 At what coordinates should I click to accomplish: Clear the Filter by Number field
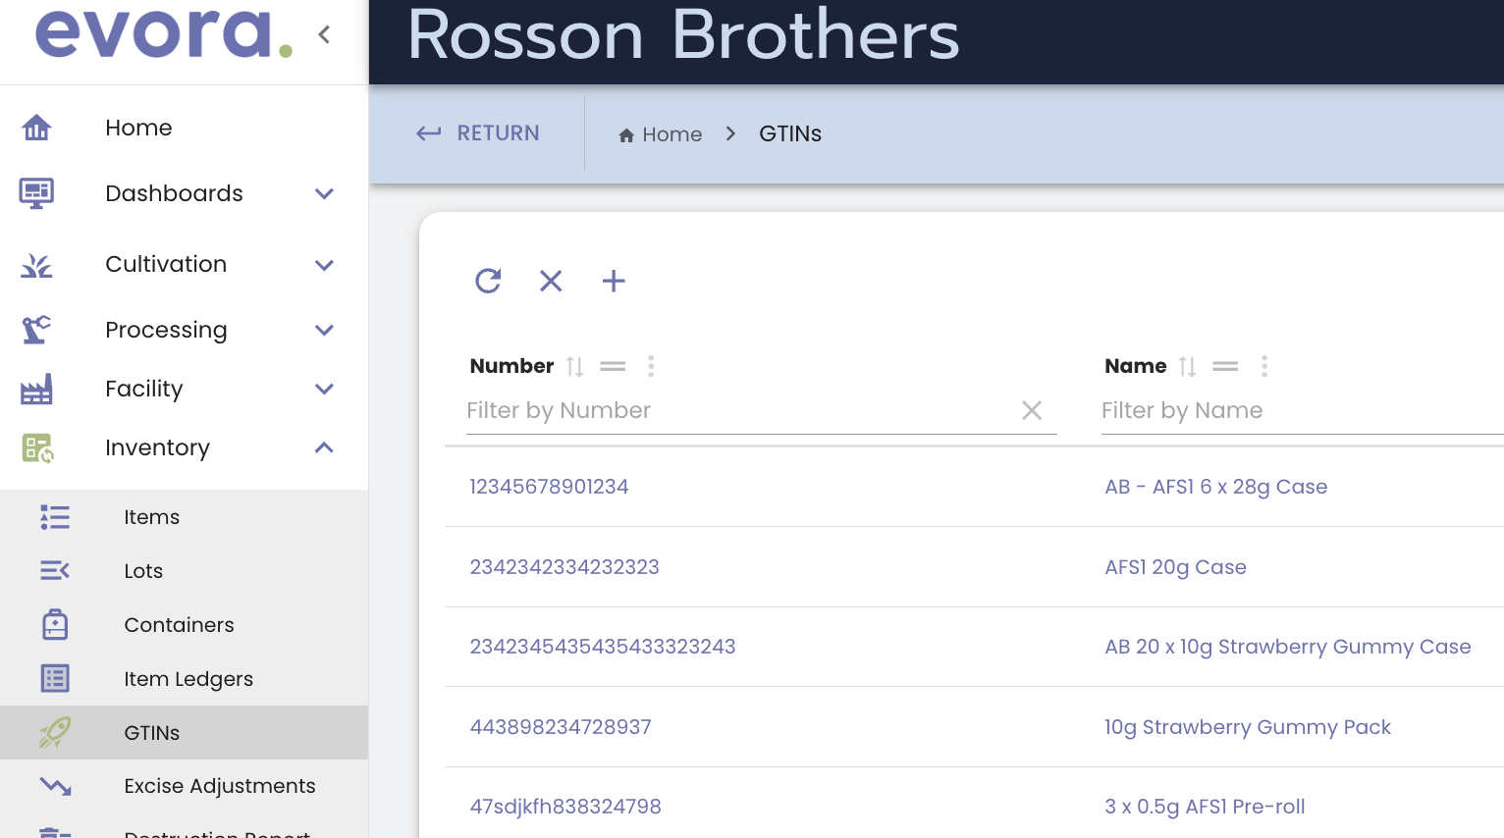click(1032, 410)
